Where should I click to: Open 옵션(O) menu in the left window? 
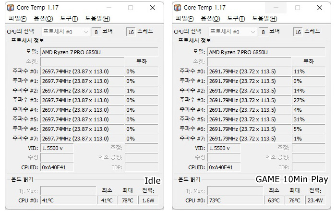click(x=43, y=19)
